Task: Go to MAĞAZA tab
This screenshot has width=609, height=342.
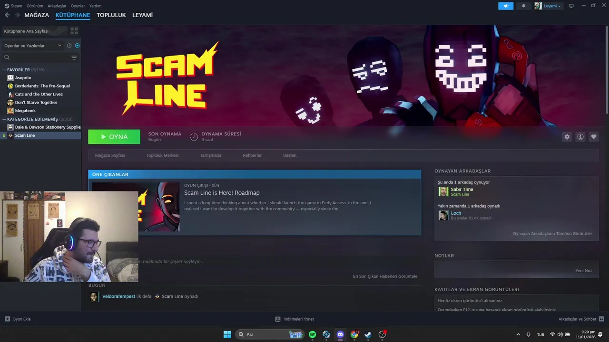Action: pyautogui.click(x=37, y=15)
